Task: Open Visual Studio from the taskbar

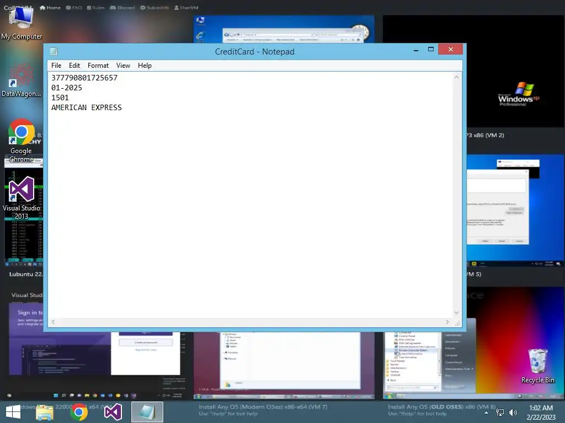Action: 113,412
